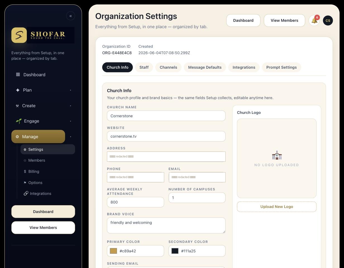Open Settings in the Manage submenu
The image size is (344, 268).
[x=48, y=149]
